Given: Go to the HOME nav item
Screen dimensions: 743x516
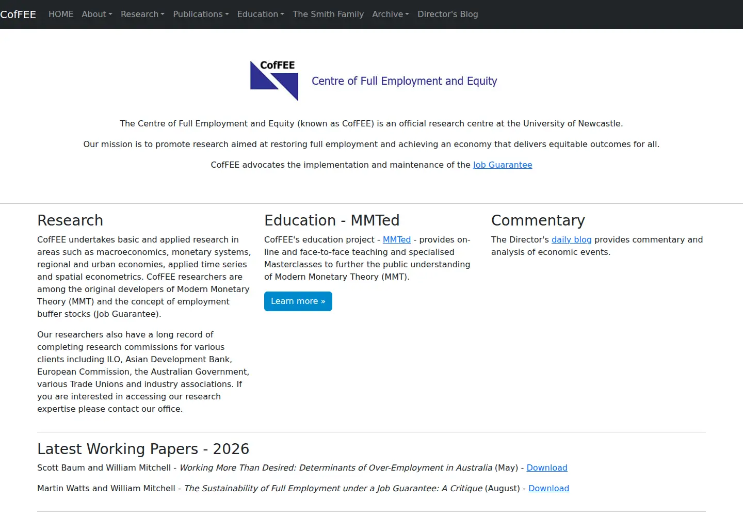Looking at the screenshot, I should tap(61, 14).
